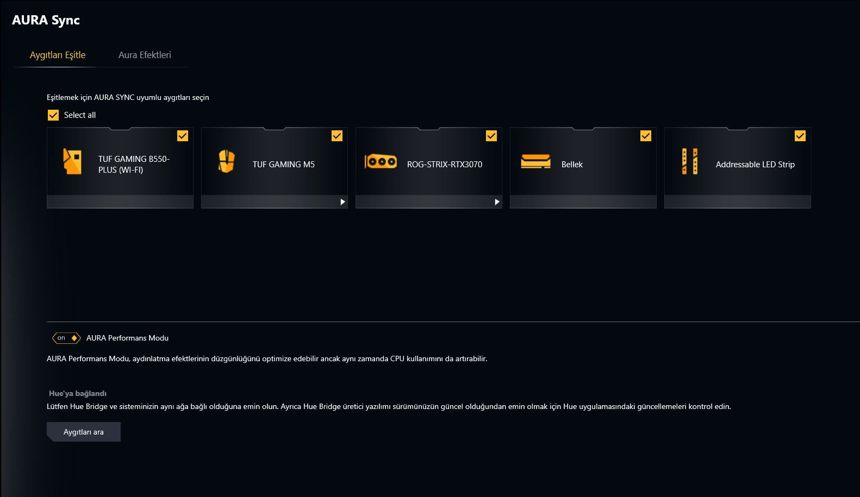Uncheck the TUF GAMING M5 device checkbox
Screen dimensions: 860x497
point(337,136)
